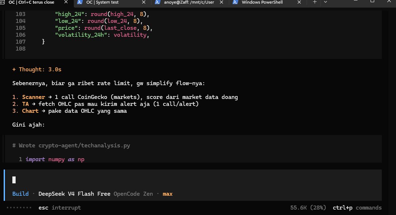Click the Scanner list item
This screenshot has width=396, height=215.
(125, 97)
